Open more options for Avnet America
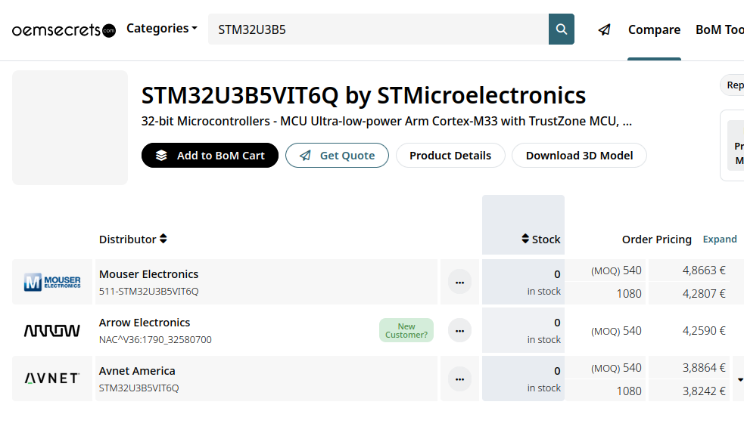Viewport: 744px width, 445px height. [x=459, y=379]
